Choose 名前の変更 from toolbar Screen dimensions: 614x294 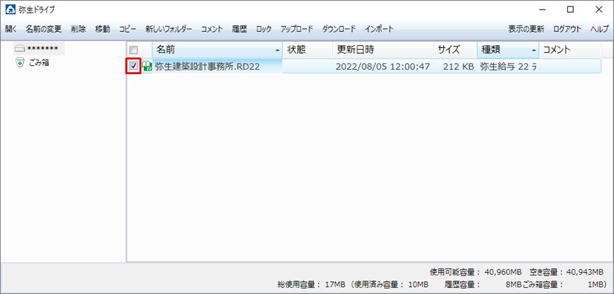(x=45, y=29)
